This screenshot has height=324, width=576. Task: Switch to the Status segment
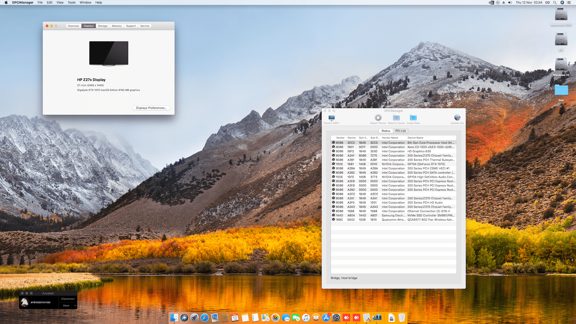[386, 131]
